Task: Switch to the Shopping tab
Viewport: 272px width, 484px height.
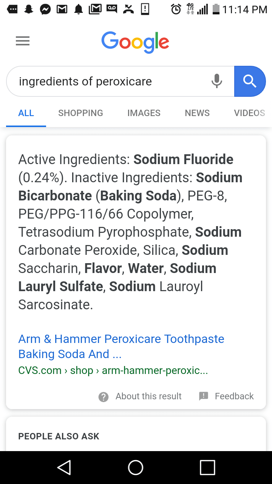Action: click(x=80, y=113)
